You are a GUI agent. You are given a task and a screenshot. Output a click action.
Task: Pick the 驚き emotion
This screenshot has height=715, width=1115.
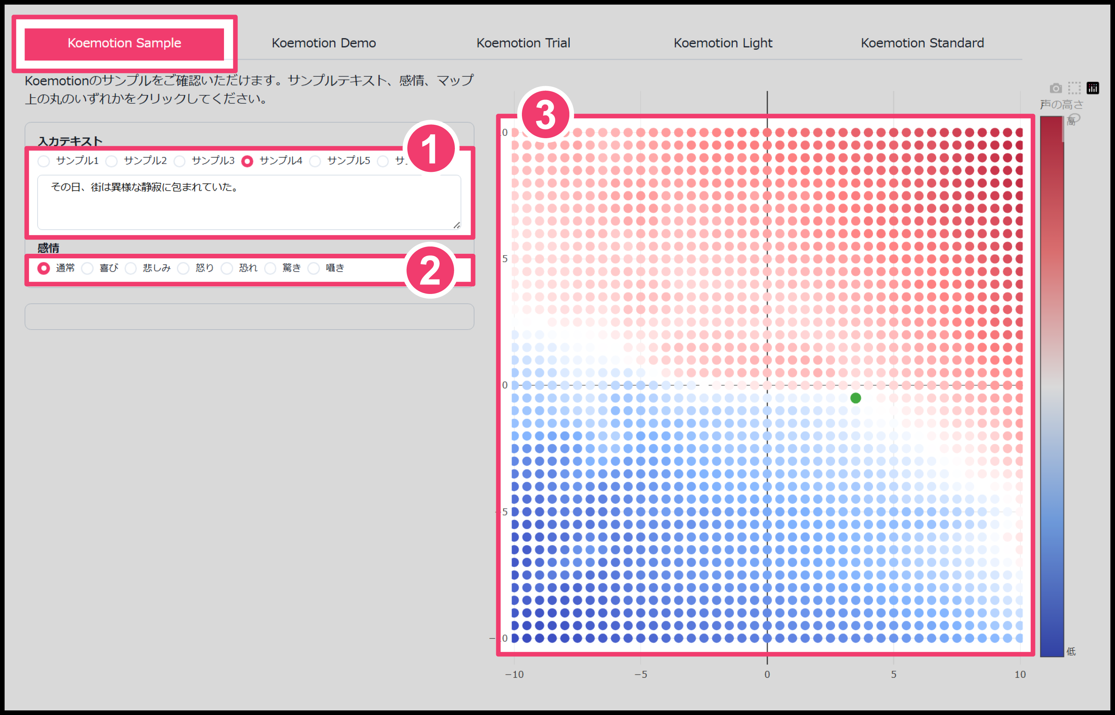(x=270, y=268)
